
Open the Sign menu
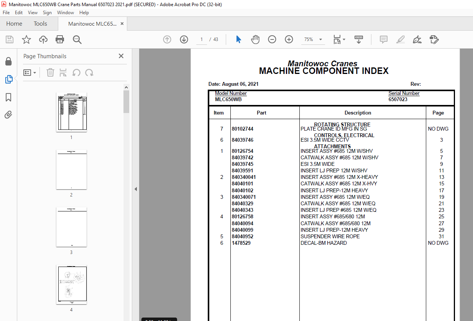tap(47, 13)
